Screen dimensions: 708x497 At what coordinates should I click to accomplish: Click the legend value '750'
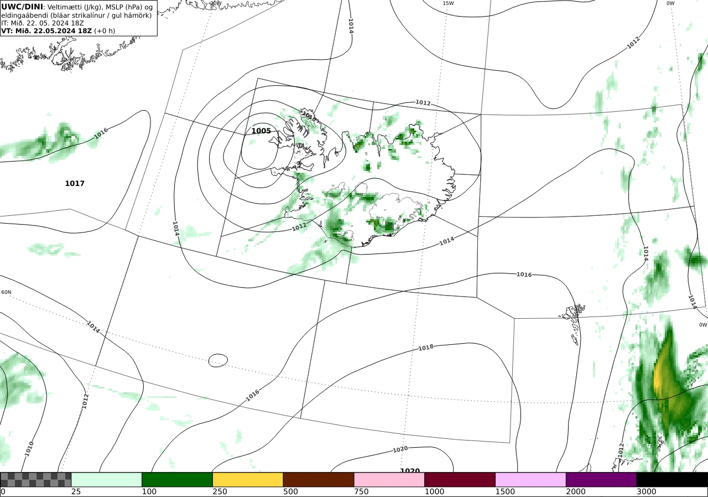361,491
